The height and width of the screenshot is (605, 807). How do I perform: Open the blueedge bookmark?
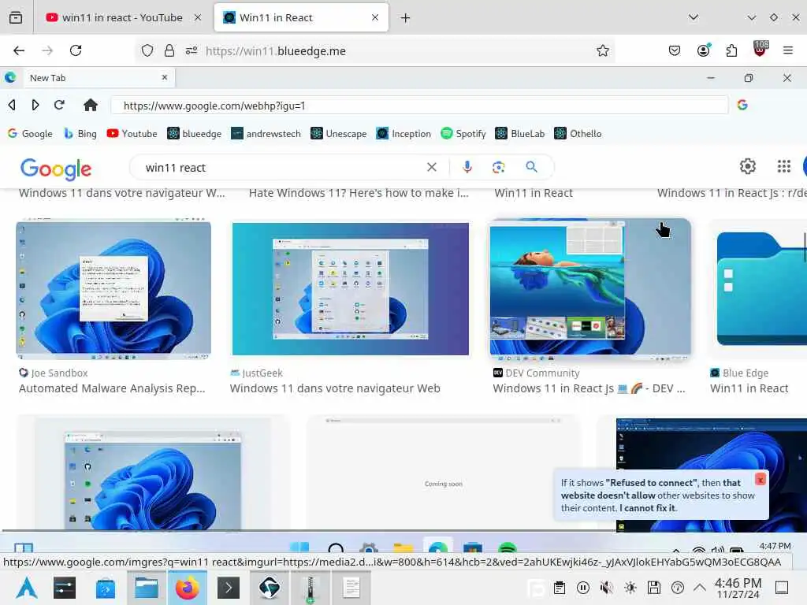(x=194, y=134)
